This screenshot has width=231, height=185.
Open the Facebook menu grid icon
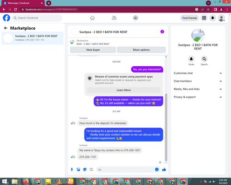pyautogui.click(x=204, y=18)
